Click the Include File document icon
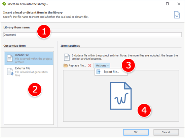This screenshot has height=138, width=185. click(x=10, y=58)
